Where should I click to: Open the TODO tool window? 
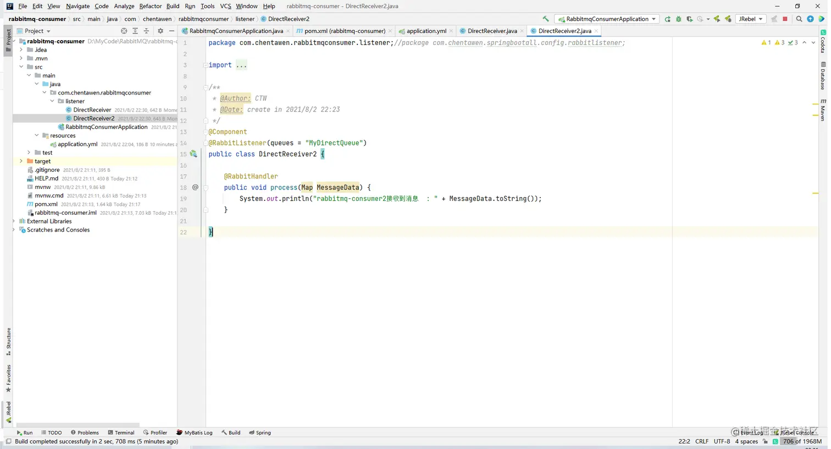tap(51, 433)
